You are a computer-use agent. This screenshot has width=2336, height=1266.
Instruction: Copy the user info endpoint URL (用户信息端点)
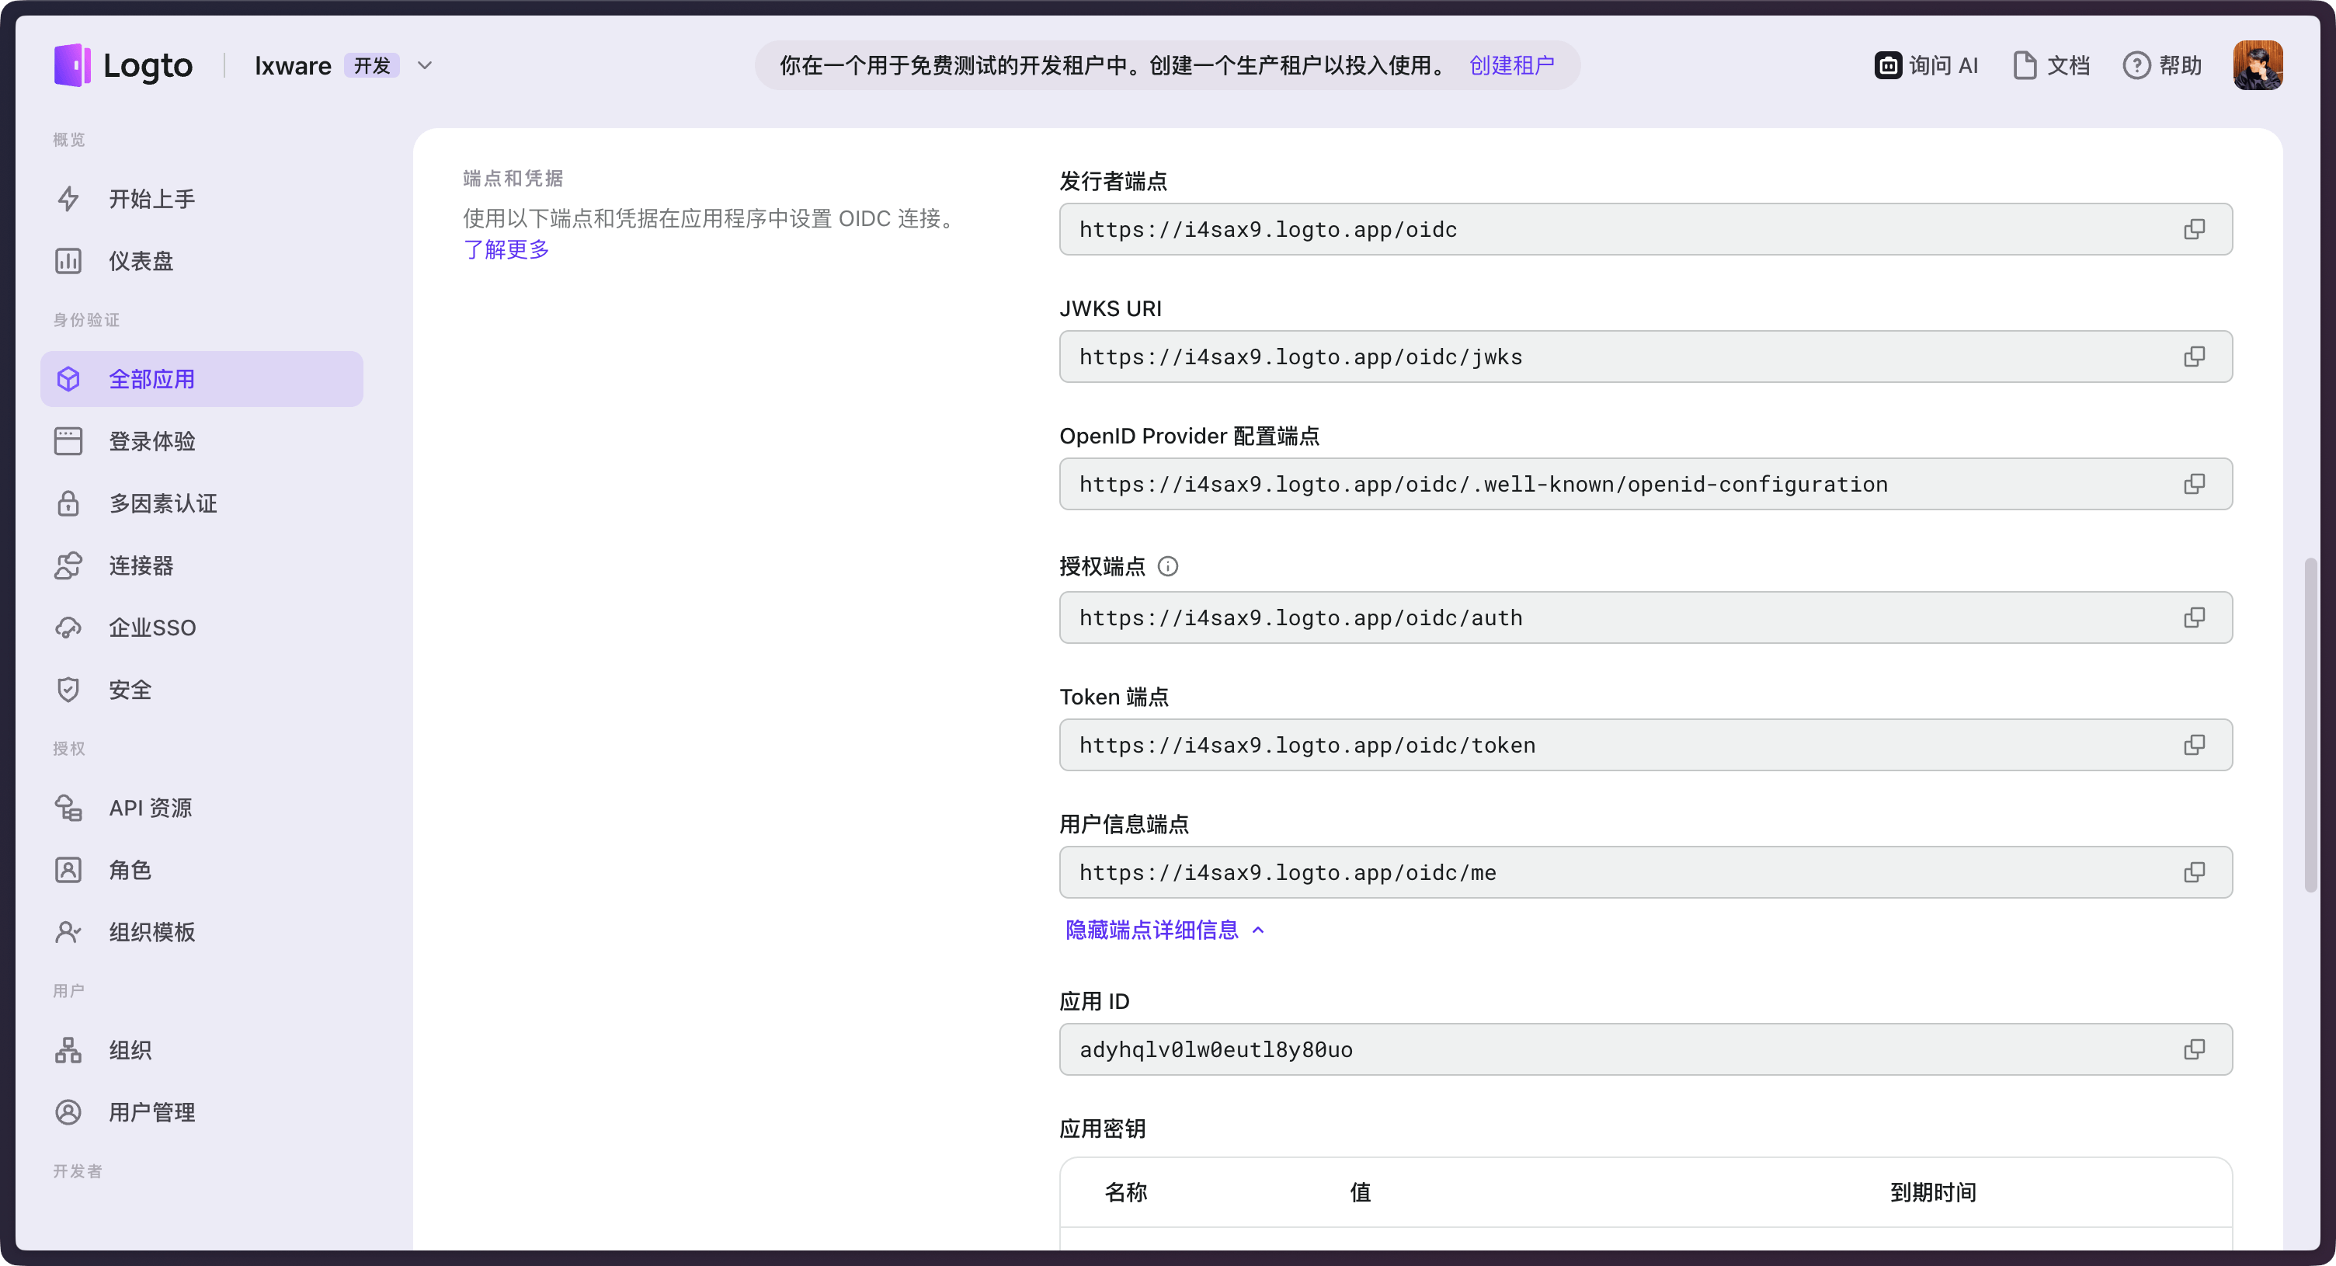pyautogui.click(x=2194, y=872)
